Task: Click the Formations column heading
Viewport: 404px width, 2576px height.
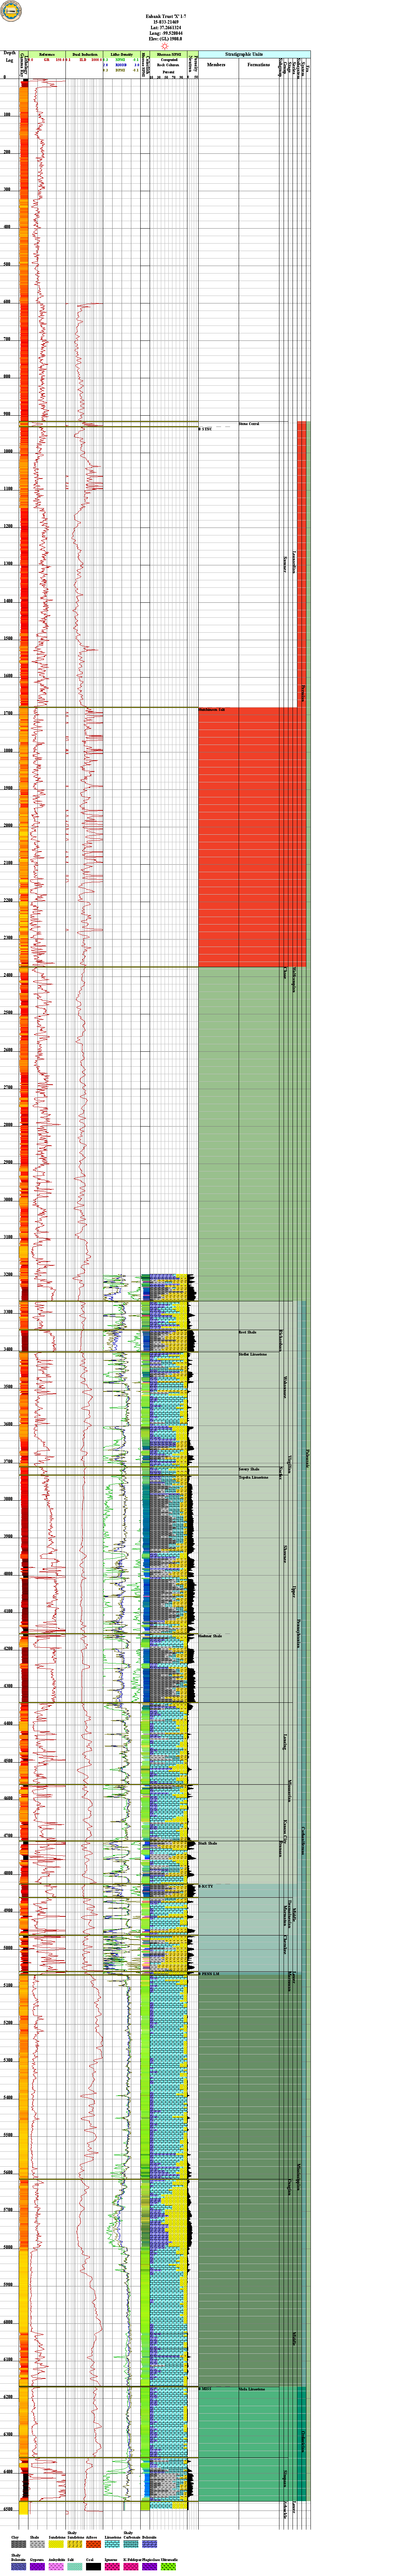Action: click(258, 65)
